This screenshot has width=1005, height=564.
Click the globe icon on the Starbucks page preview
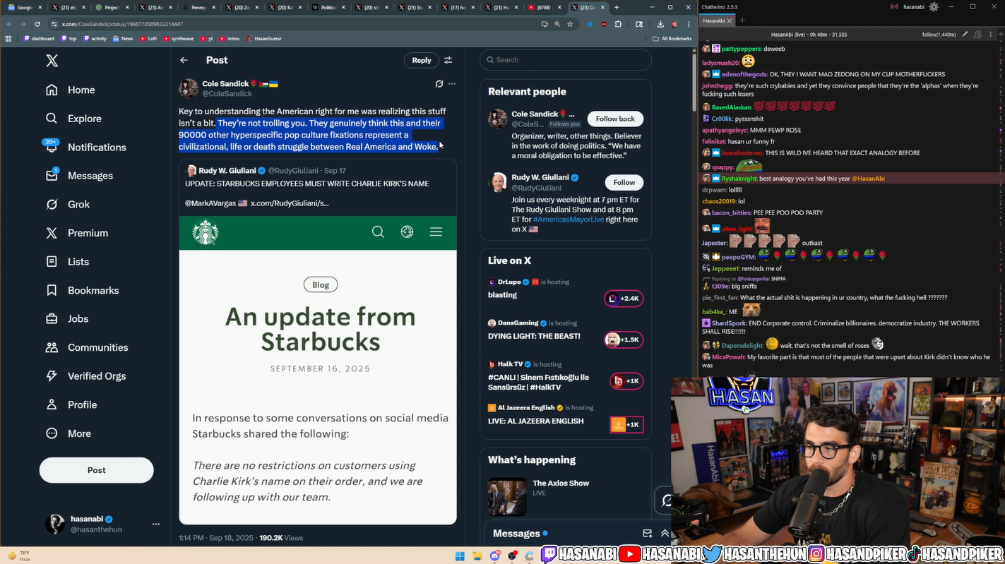pos(407,232)
